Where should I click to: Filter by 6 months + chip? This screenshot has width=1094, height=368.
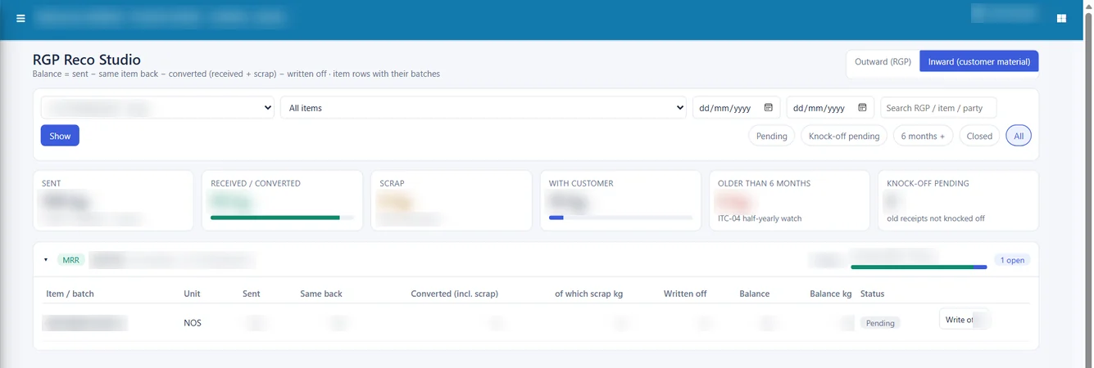[923, 136]
